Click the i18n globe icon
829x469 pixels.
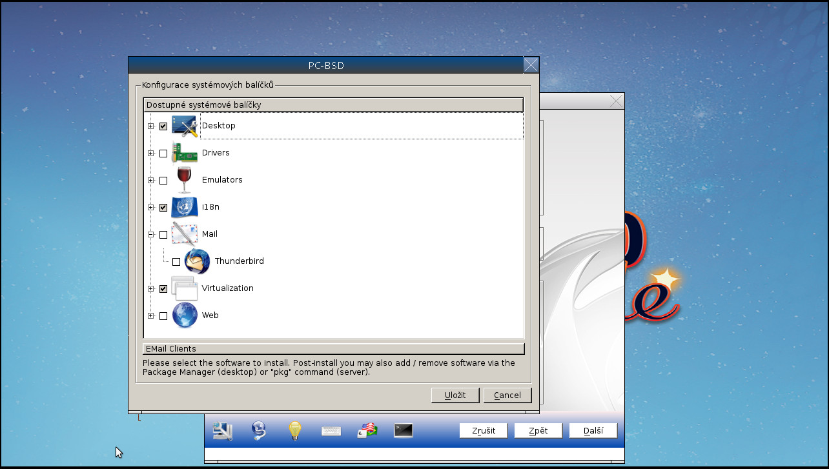pyautogui.click(x=185, y=206)
